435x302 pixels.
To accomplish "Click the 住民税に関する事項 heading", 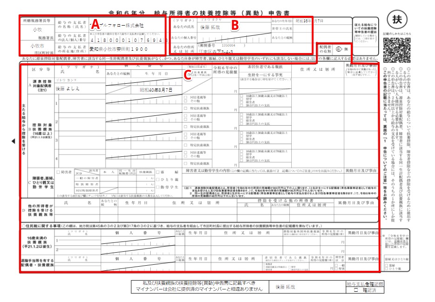I will [x=42, y=226].
